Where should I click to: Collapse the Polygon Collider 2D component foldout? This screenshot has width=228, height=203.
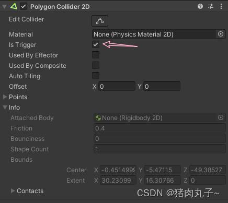[4, 7]
